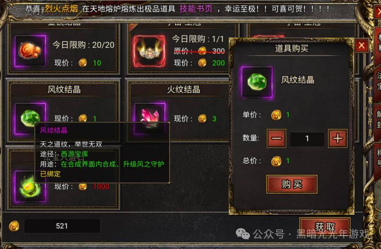Click the 521 currency balance field
Viewport: 381px width, 249px height.
pos(62,226)
